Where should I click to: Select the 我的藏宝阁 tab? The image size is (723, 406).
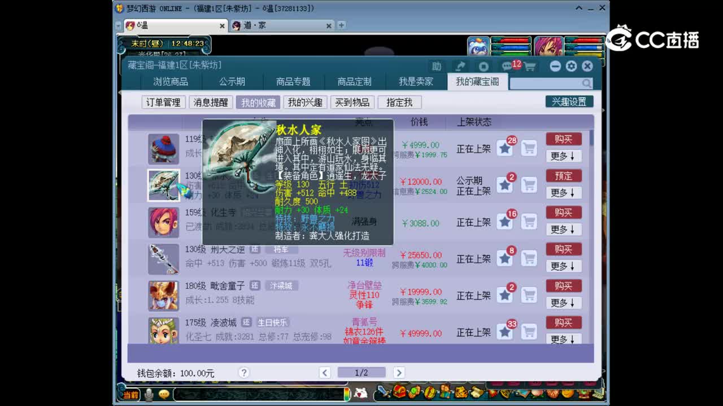(x=477, y=82)
